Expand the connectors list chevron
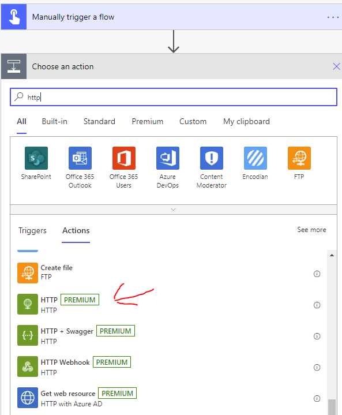The width and height of the screenshot is (342, 415). click(x=174, y=210)
